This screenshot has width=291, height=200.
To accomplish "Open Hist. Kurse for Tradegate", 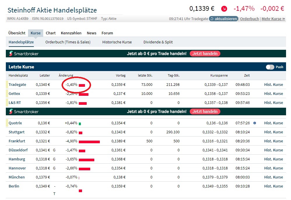I will click(x=273, y=85).
